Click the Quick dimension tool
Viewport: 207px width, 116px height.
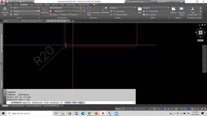click(x=63, y=15)
